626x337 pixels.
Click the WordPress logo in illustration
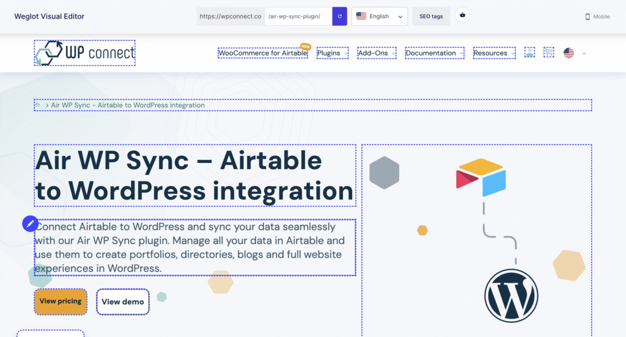click(511, 295)
